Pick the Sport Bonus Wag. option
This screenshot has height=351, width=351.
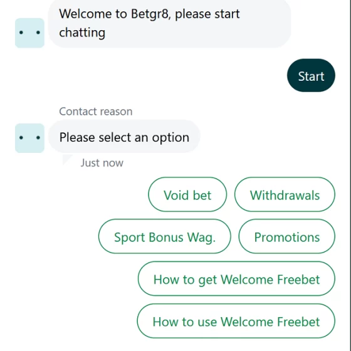tap(164, 236)
